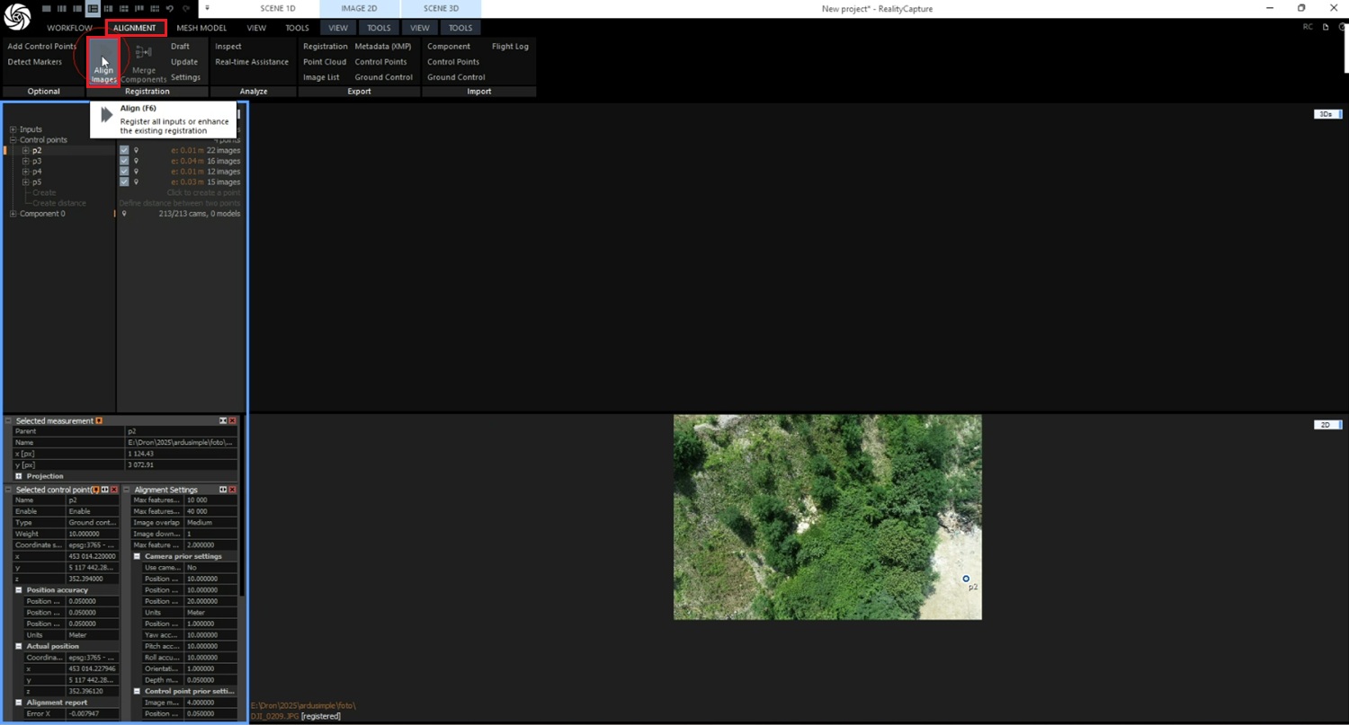
Task: Click the Align Images button
Action: (103, 61)
